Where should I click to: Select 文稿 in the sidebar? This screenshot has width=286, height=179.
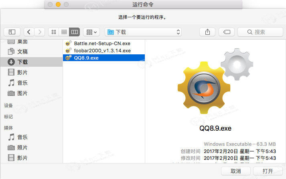(32, 52)
